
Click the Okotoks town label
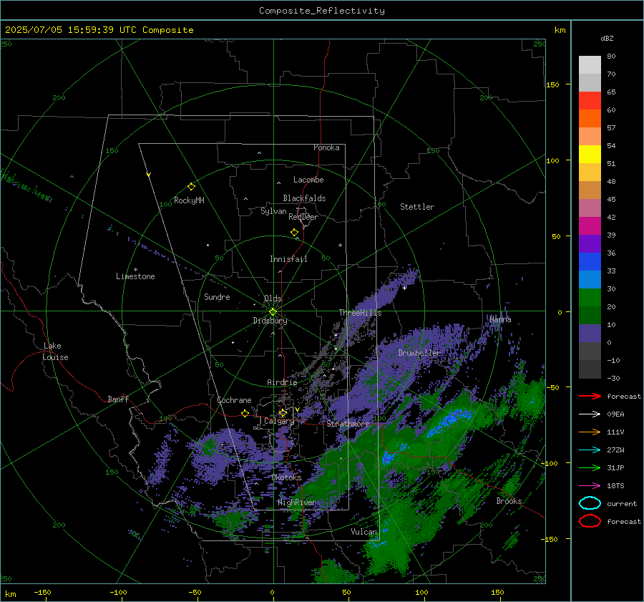click(287, 477)
